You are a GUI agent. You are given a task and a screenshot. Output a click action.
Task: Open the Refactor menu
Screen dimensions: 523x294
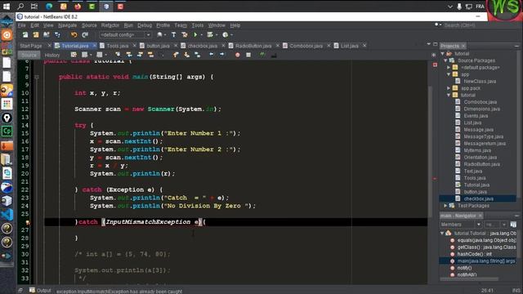[110, 25]
